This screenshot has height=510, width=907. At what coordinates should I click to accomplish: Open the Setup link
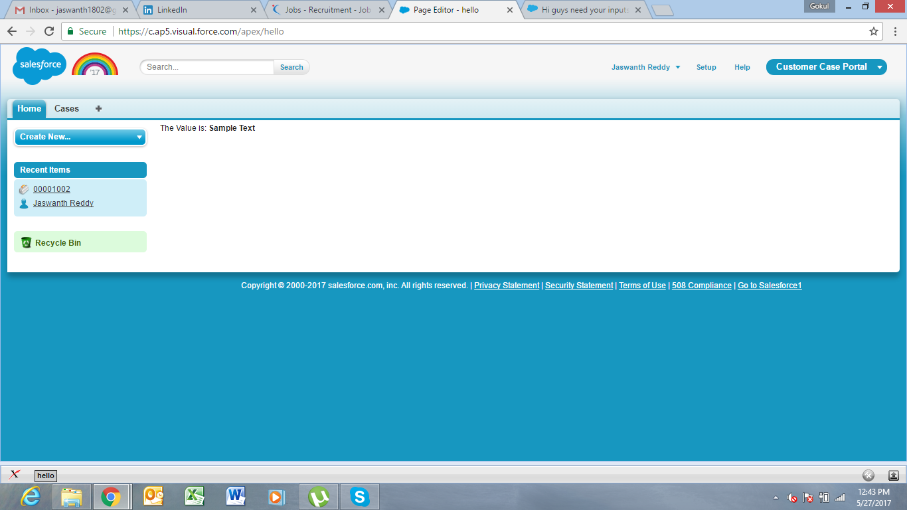coord(706,67)
